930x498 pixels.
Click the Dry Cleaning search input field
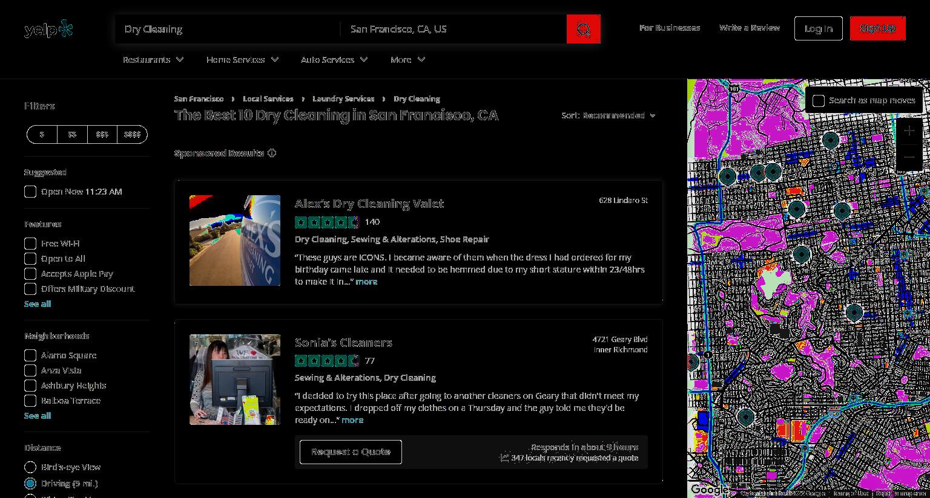coord(228,29)
